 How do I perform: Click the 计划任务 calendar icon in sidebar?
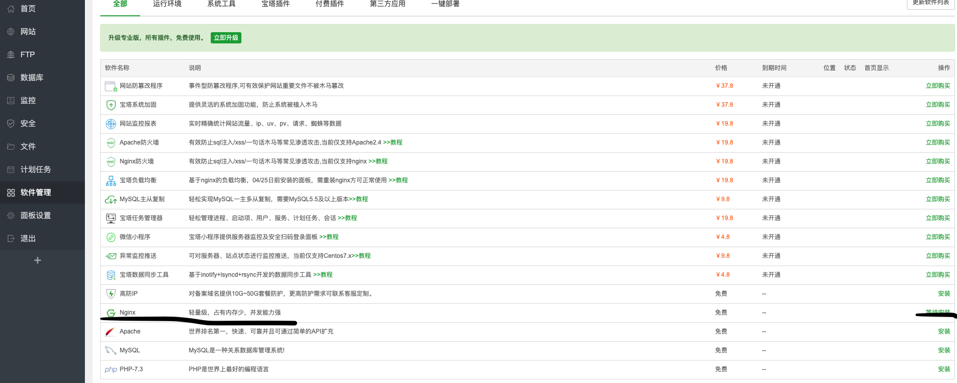(11, 170)
